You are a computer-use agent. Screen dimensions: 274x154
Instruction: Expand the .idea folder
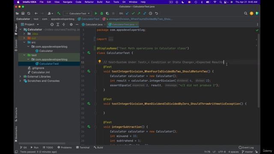[x=24, y=34]
